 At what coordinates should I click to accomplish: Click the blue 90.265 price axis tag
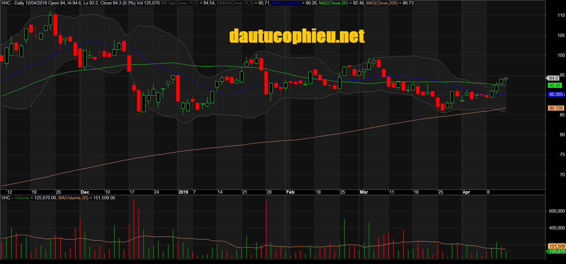(555, 94)
